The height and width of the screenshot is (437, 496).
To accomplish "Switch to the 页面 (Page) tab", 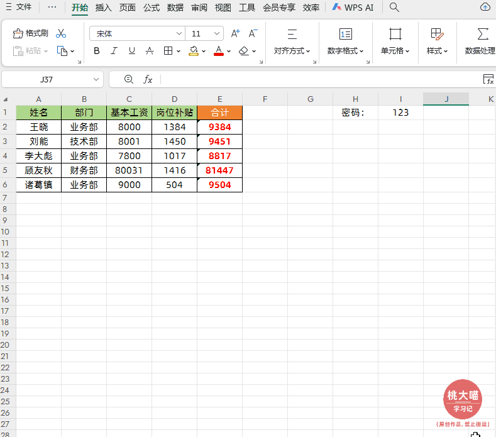I will click(x=128, y=8).
